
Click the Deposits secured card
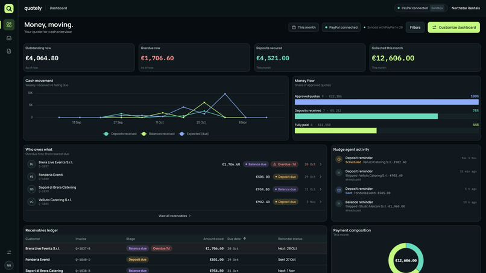tap(310, 58)
